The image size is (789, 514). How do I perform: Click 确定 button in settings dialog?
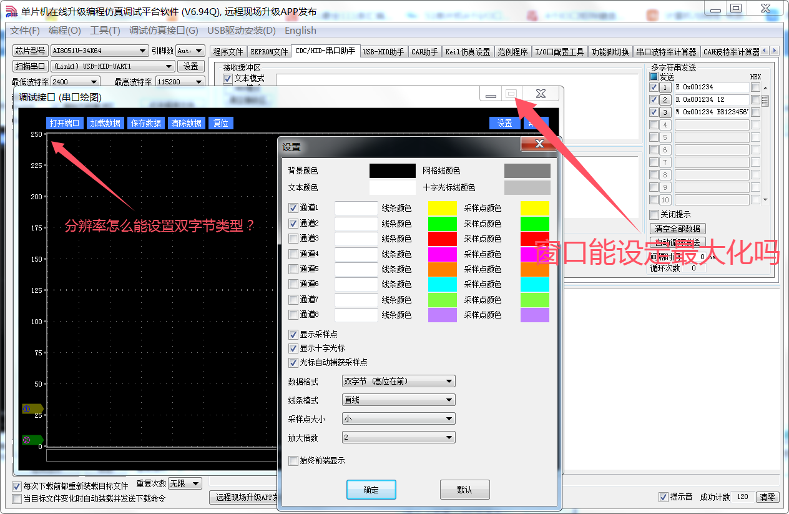pyautogui.click(x=371, y=490)
